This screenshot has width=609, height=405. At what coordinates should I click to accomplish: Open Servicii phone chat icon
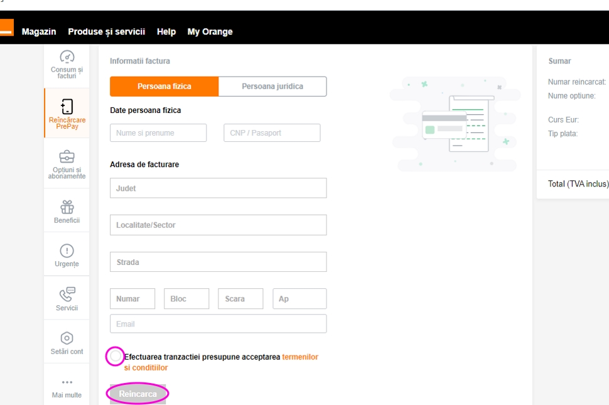(67, 294)
